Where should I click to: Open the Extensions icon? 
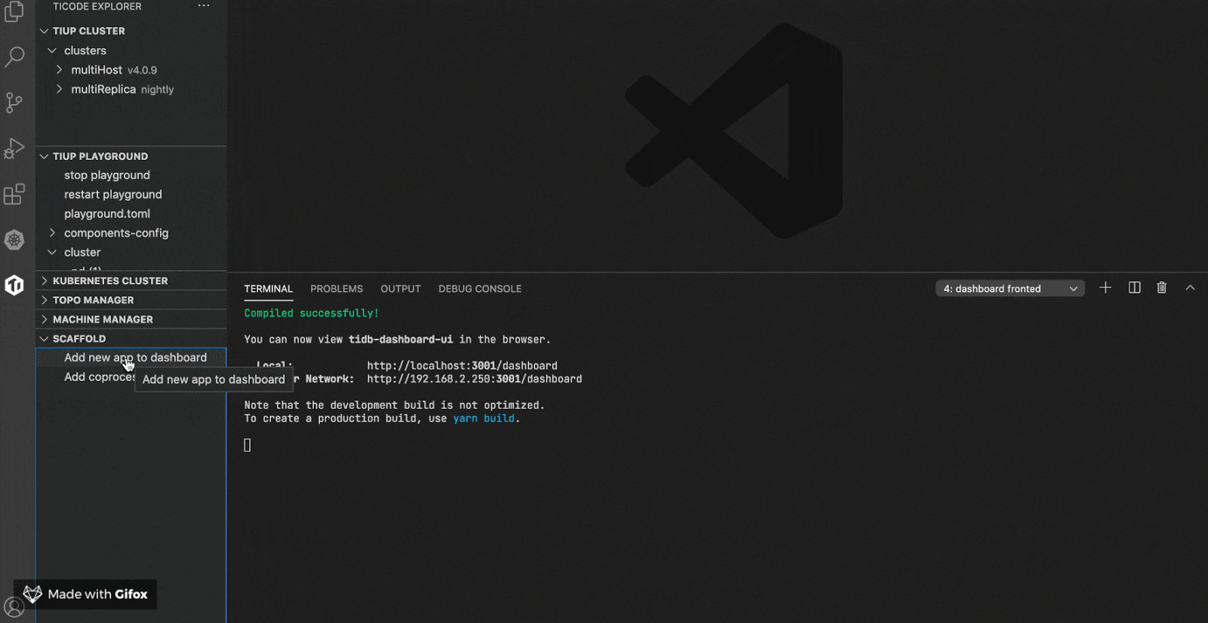(x=14, y=194)
